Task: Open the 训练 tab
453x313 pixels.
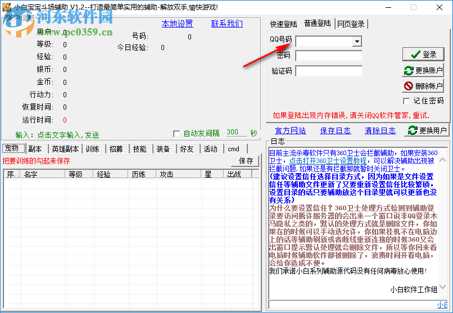Action: click(x=92, y=149)
